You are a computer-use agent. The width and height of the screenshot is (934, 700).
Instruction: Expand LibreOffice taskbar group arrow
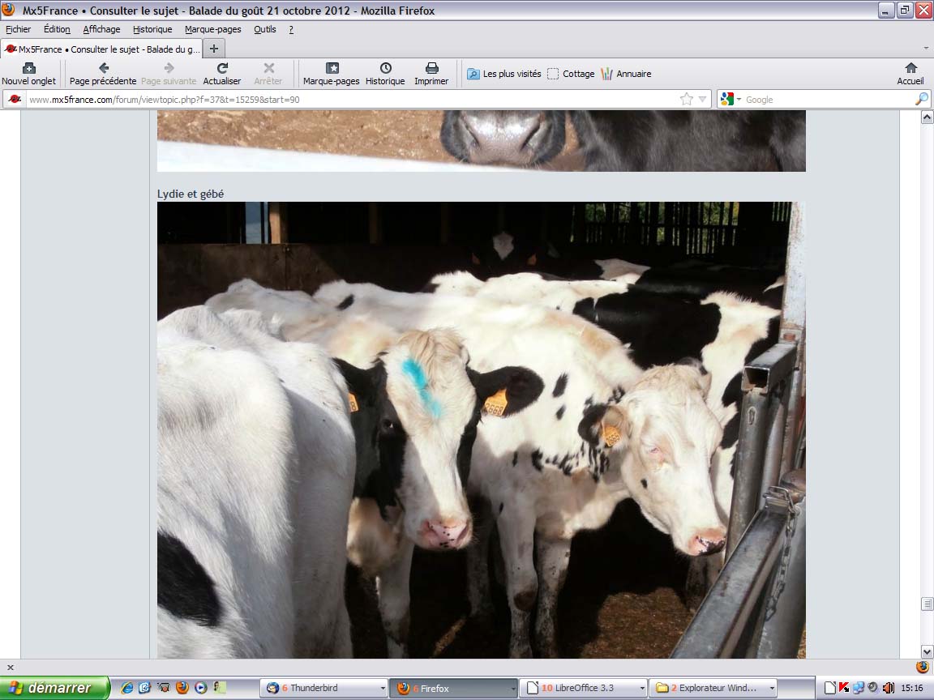tap(642, 689)
